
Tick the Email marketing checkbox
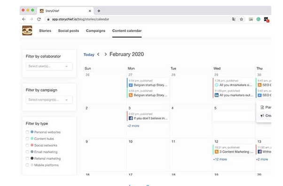27,152
